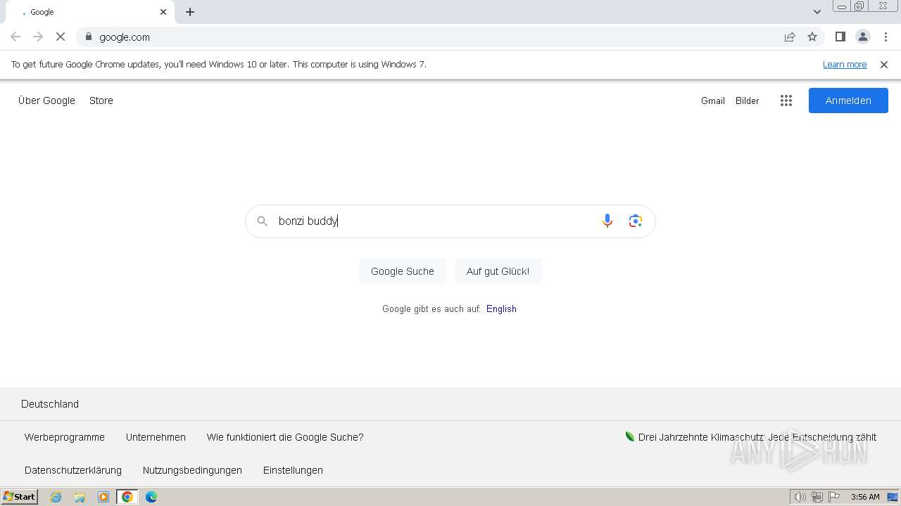Toggle Chrome side panel
This screenshot has height=506, width=901.
tap(840, 37)
